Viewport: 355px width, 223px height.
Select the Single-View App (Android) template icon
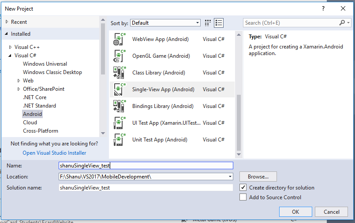coord(120,89)
